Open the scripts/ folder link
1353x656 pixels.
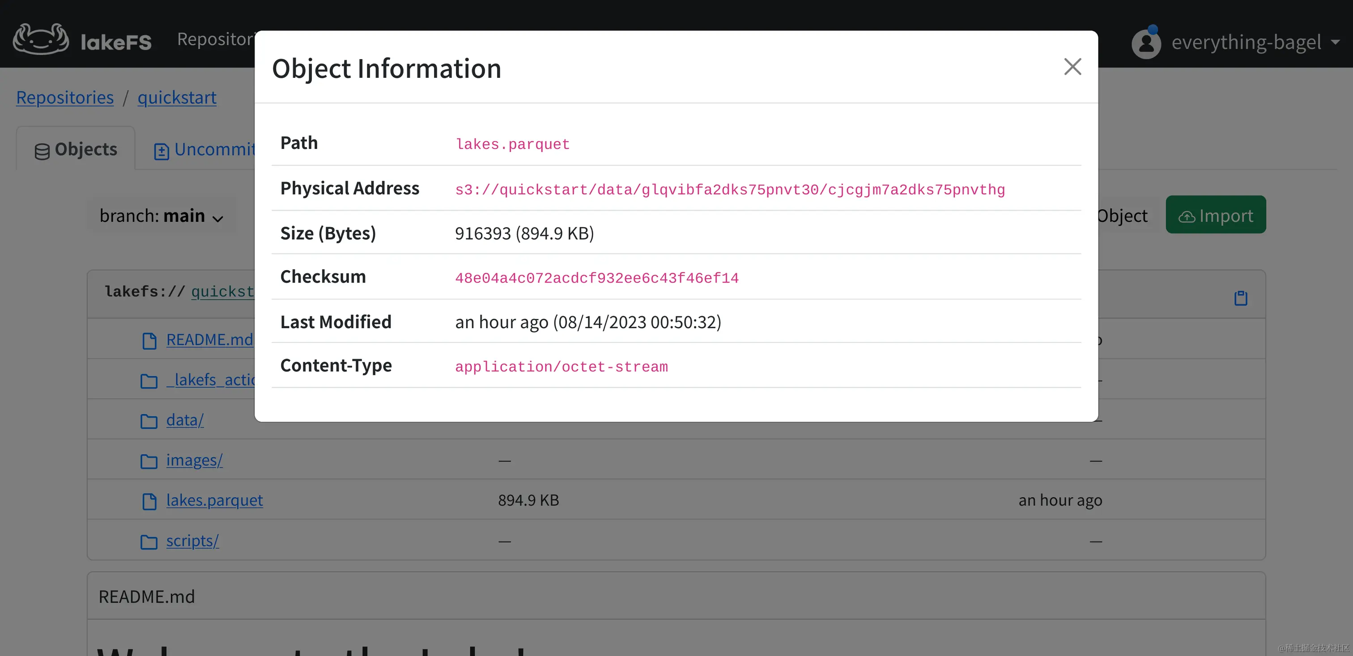click(192, 541)
